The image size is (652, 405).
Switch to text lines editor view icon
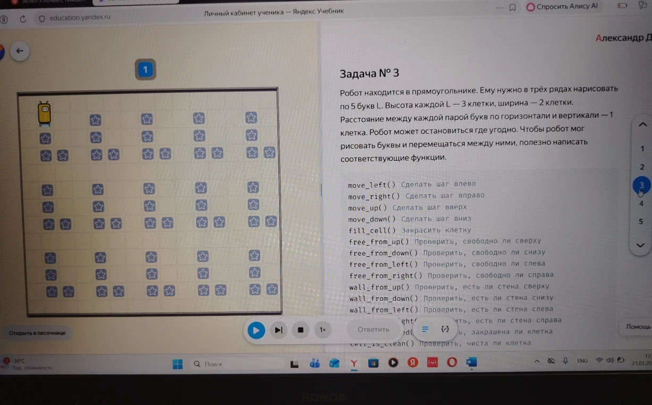pos(425,329)
